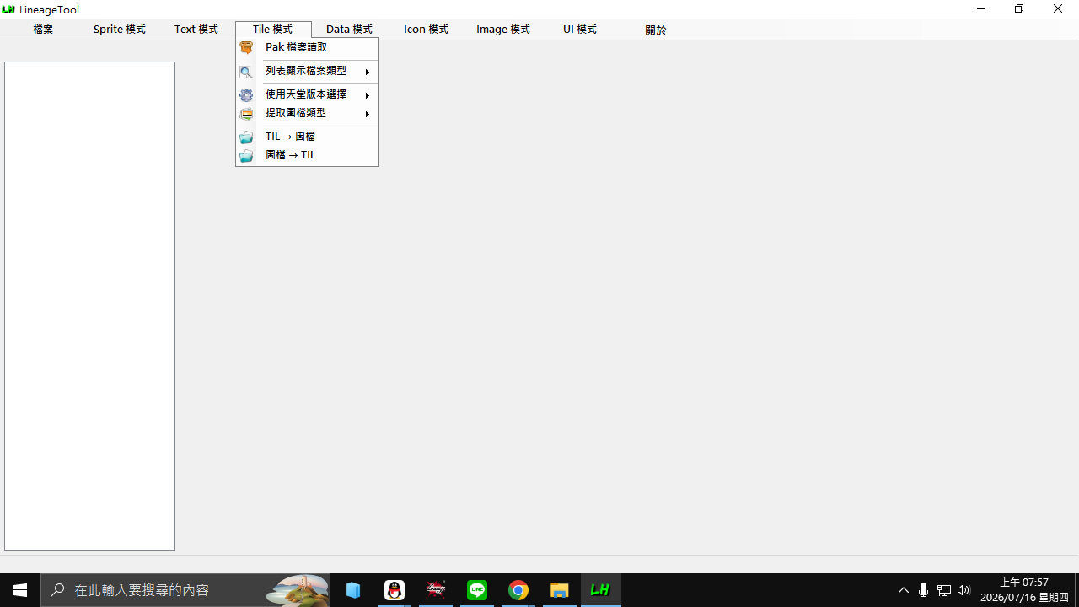Close the open Tile 模式 menu

point(272,30)
